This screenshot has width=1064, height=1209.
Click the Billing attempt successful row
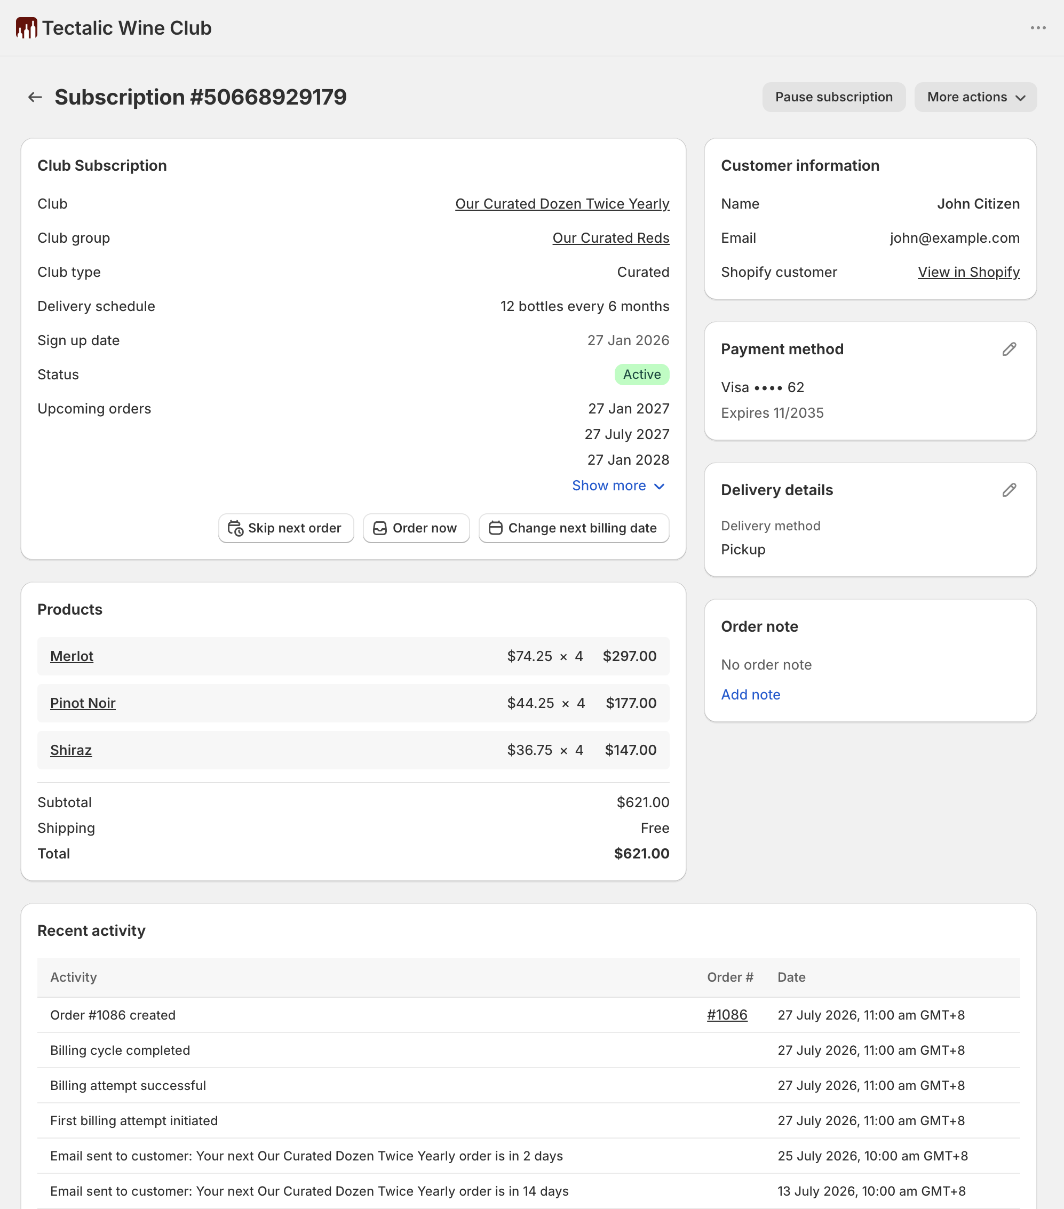(x=528, y=1085)
